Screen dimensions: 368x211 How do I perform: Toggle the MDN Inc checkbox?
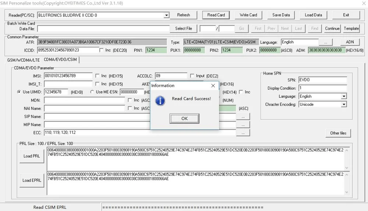pyautogui.click(x=130, y=100)
